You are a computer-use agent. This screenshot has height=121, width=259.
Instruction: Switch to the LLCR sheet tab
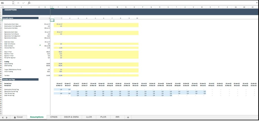89,117
